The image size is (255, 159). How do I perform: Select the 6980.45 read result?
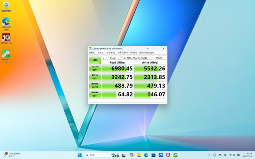(117, 68)
